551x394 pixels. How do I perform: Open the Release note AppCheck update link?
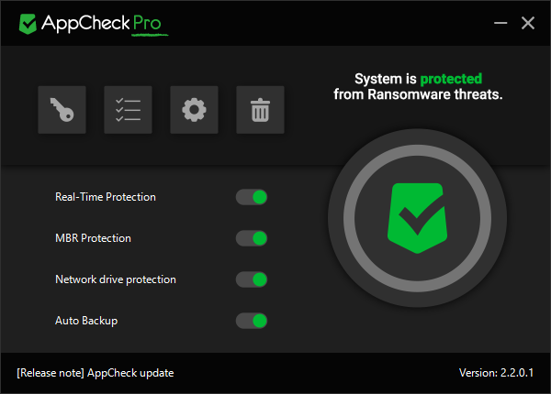click(x=95, y=373)
